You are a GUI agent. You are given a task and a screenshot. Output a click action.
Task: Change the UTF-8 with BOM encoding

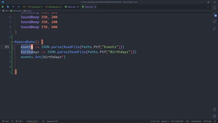177,121
